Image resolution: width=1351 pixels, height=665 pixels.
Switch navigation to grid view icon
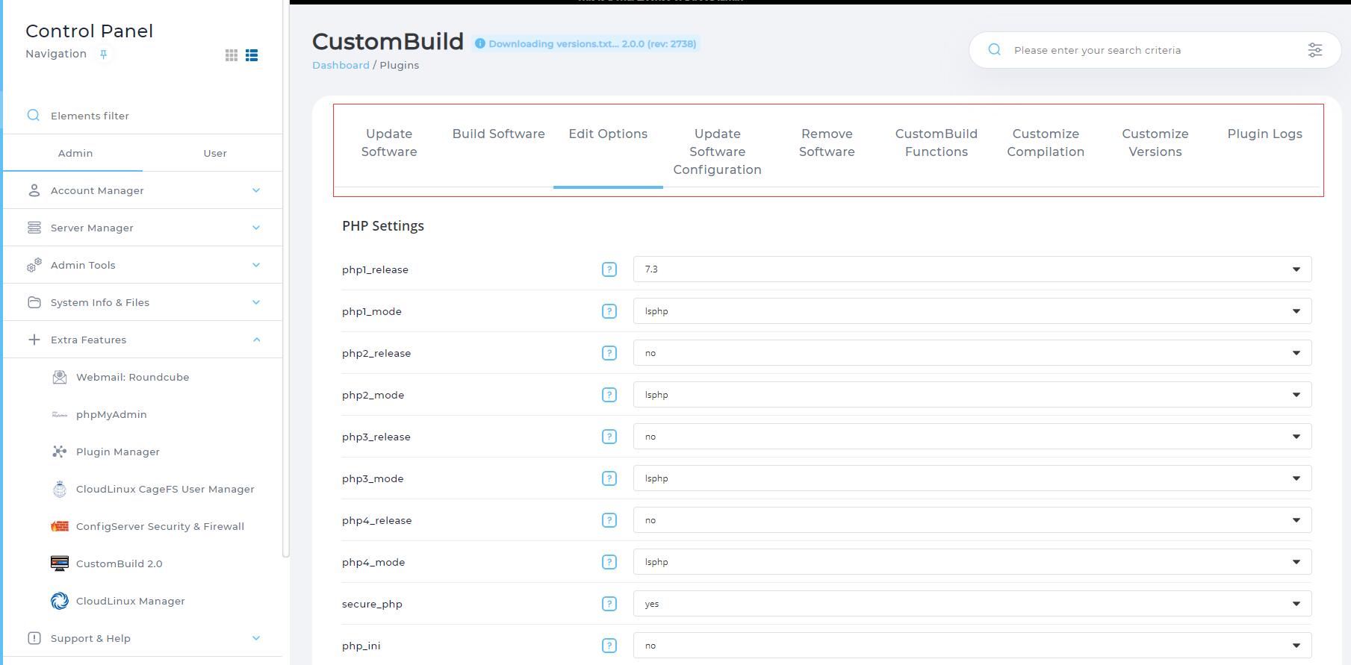232,55
